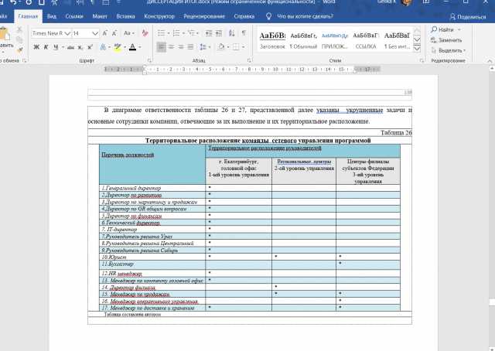Screen dimensions: 495x351
Task: Center align text
Action: coord(171,47)
